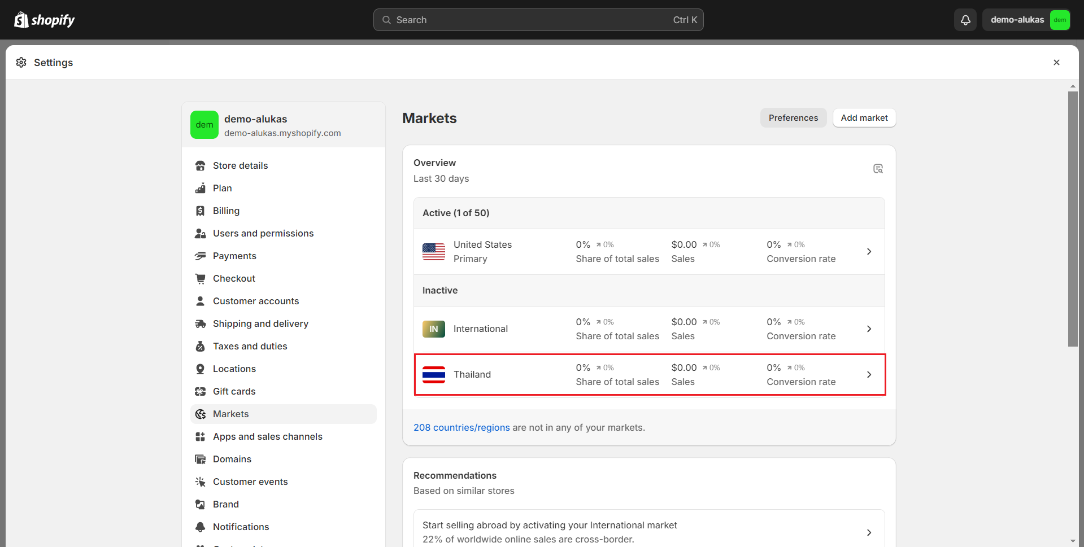Open market Preferences
The height and width of the screenshot is (547, 1084).
[x=793, y=118]
